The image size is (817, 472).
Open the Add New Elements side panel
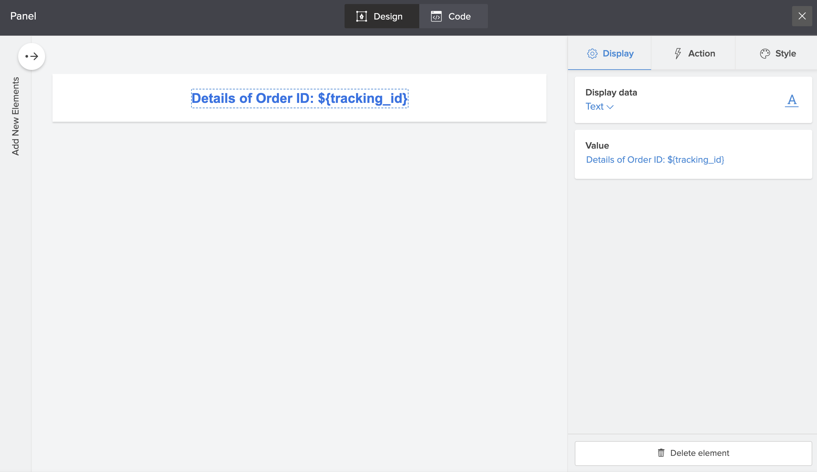tap(15, 116)
